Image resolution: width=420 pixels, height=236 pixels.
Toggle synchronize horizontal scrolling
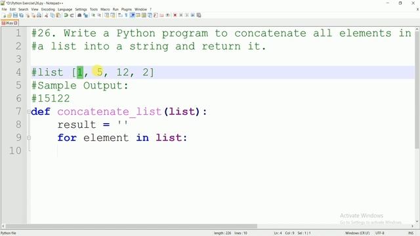[x=113, y=15]
